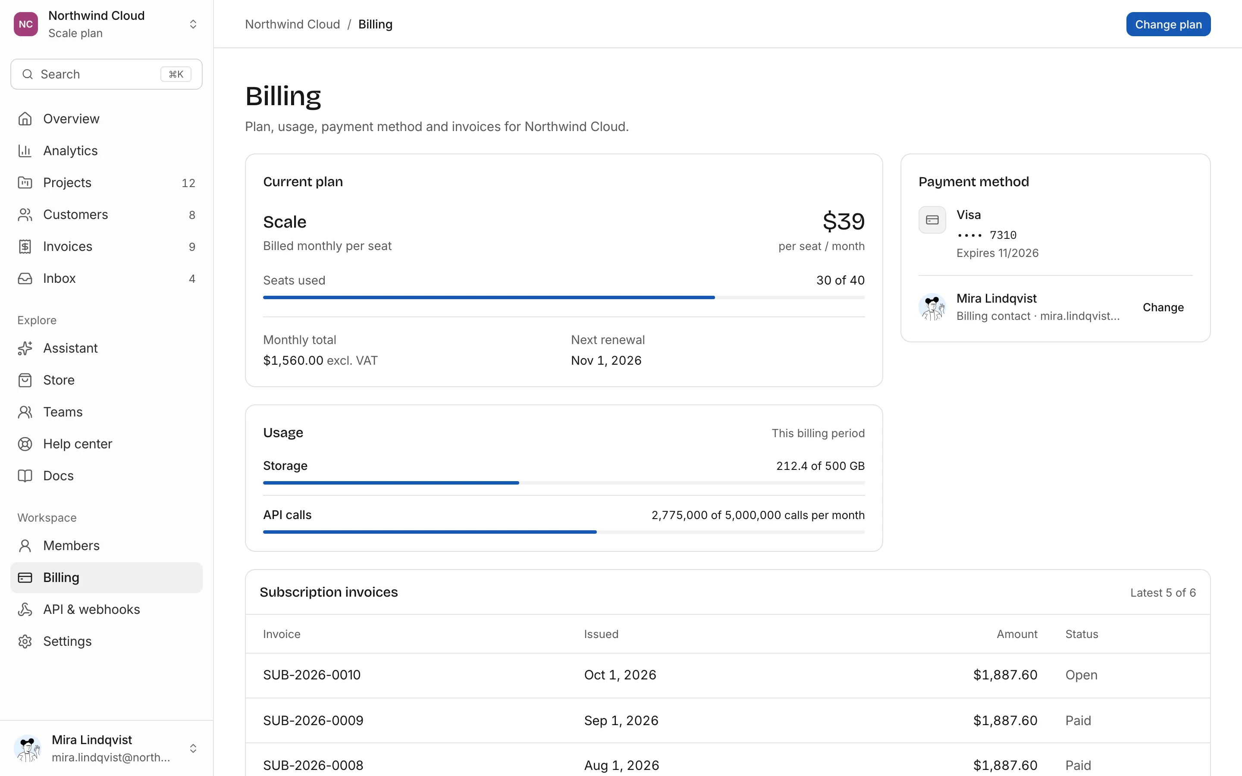Click the $1,560.00 monthly total value
This screenshot has width=1242, height=776.
293,360
